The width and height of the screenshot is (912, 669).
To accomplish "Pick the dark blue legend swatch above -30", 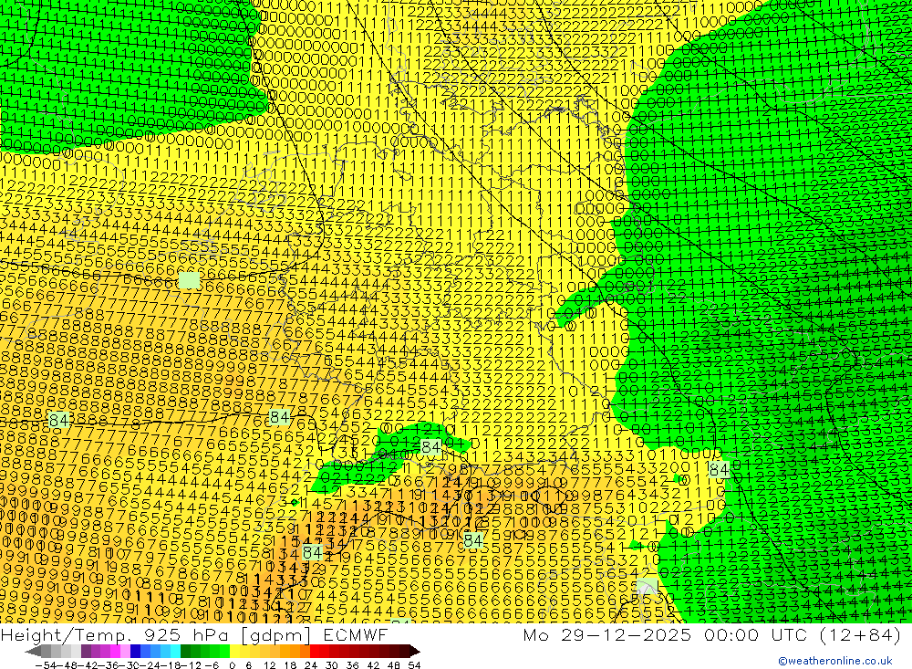I will (136, 652).
